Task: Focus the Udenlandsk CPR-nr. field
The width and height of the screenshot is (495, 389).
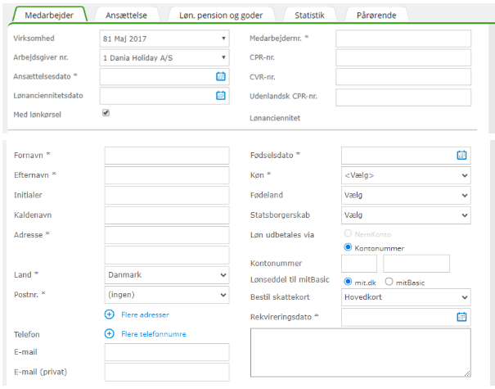Action: point(403,97)
